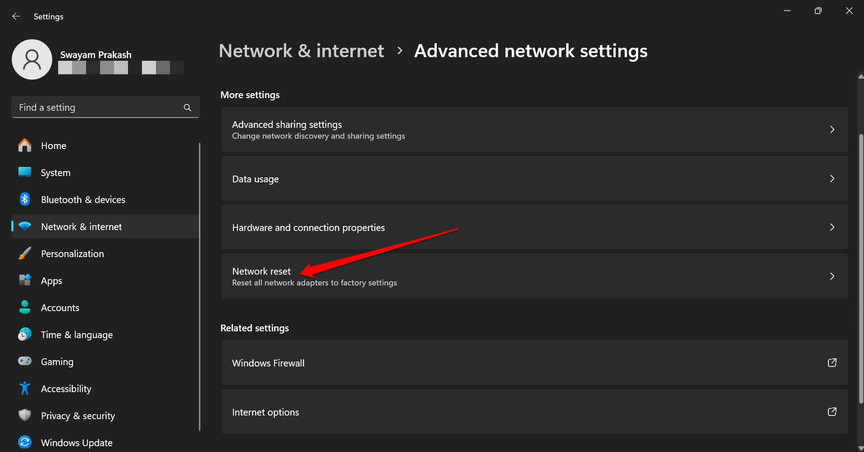Expand Hardware and connection properties chevron

coord(832,227)
